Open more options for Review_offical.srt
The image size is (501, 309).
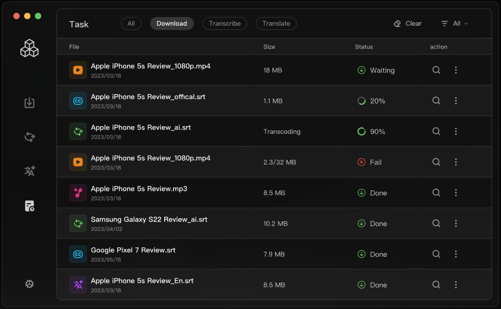(x=456, y=101)
